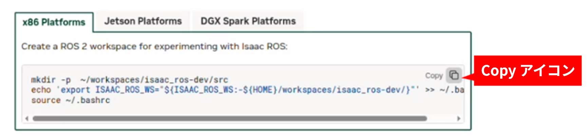Click the "source ~/.bashrc" line
This screenshot has height=138, width=587.
coord(71,100)
